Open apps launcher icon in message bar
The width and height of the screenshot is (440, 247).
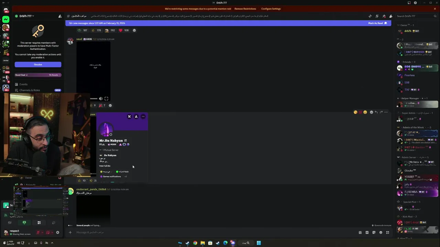tap(387, 232)
